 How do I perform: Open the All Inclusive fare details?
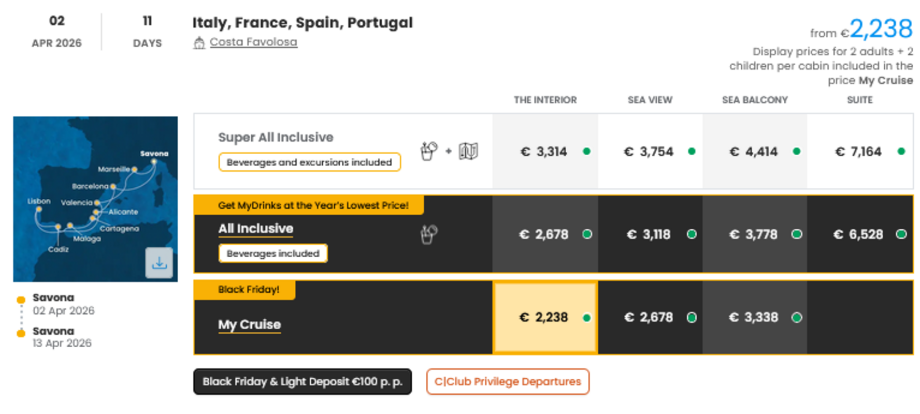(255, 229)
